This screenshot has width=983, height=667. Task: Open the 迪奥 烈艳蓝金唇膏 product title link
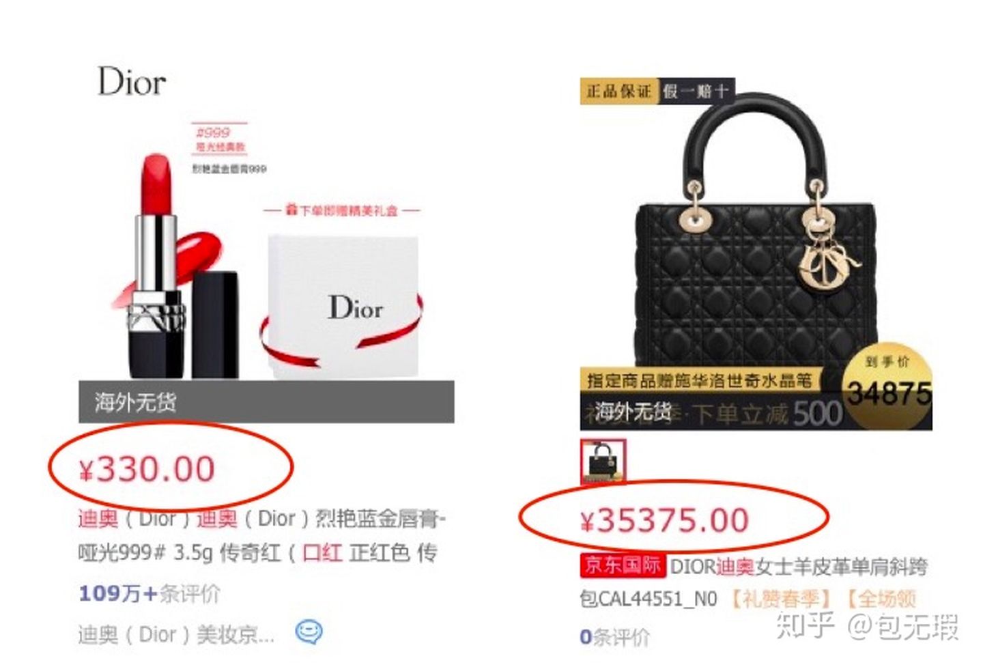pos(261,535)
